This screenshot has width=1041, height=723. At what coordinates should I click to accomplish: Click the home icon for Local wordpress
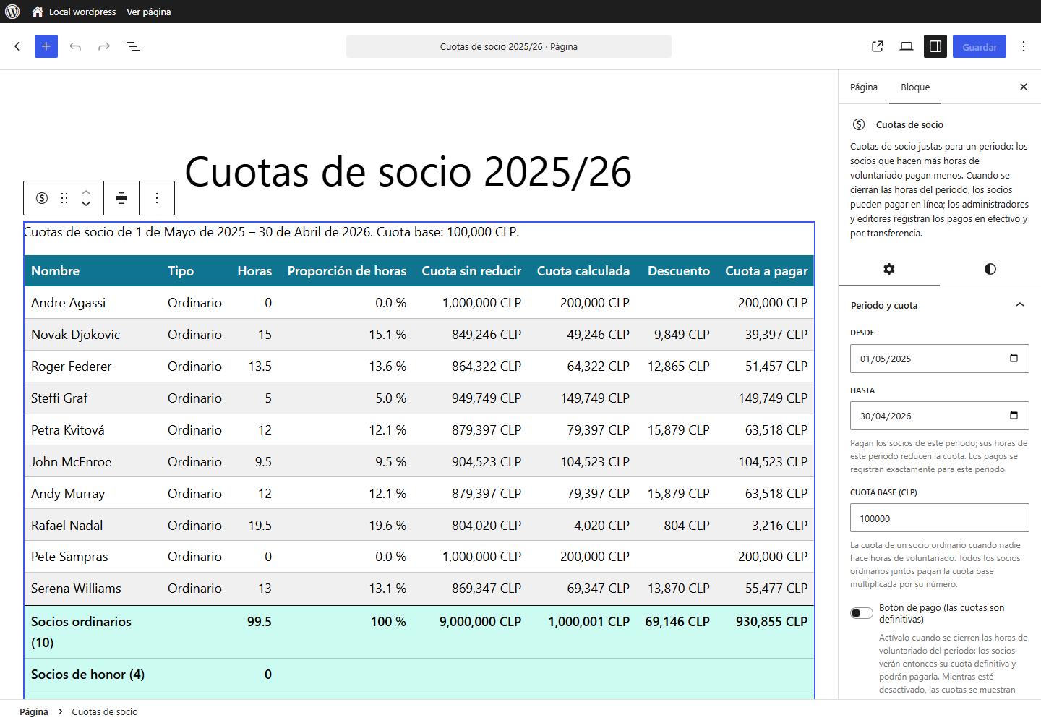pos(38,12)
